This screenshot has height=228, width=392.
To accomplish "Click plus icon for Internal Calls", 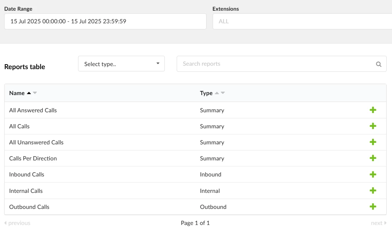I will [x=373, y=191].
